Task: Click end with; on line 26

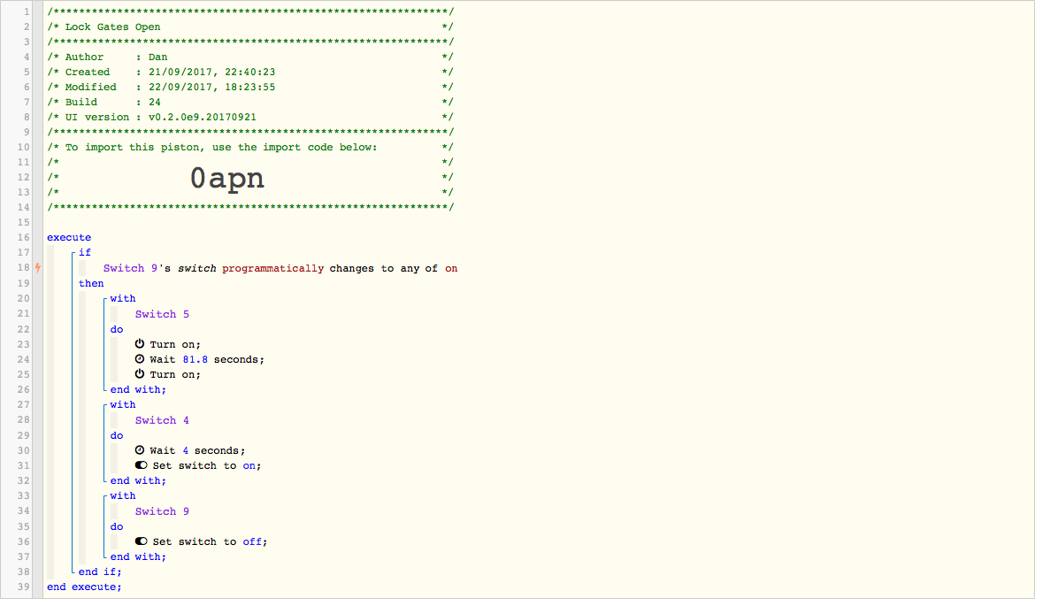Action: [138, 390]
